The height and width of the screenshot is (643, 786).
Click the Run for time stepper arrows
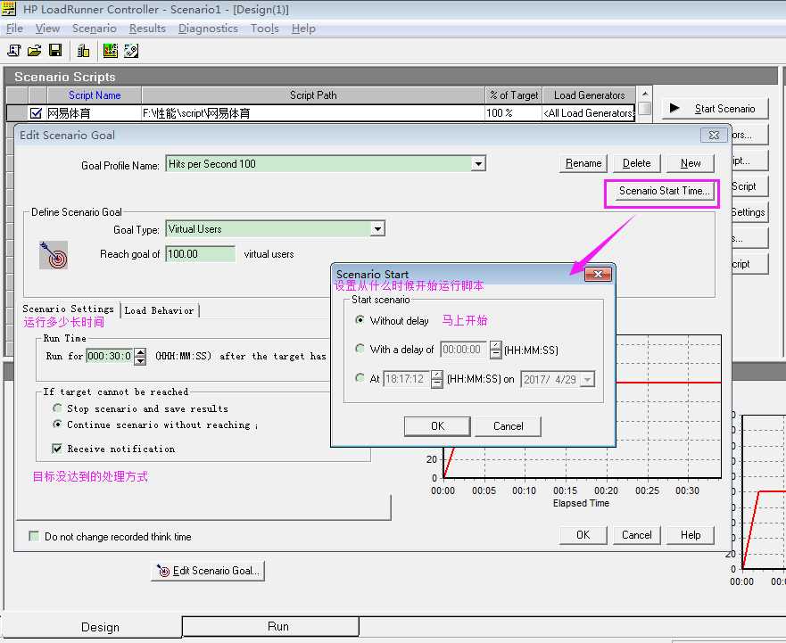[x=141, y=357]
